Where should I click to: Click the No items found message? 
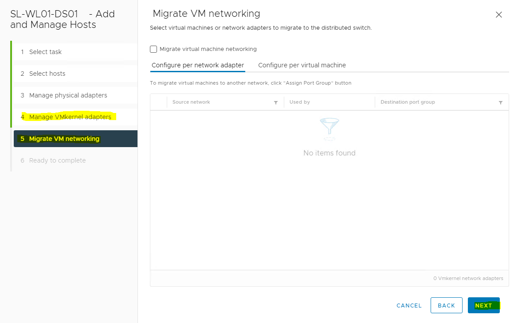330,153
